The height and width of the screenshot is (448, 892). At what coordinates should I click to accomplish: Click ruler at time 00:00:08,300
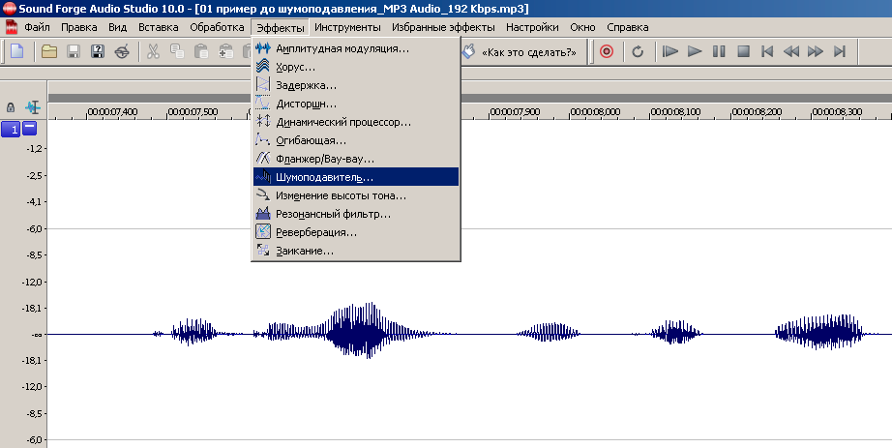(837, 112)
